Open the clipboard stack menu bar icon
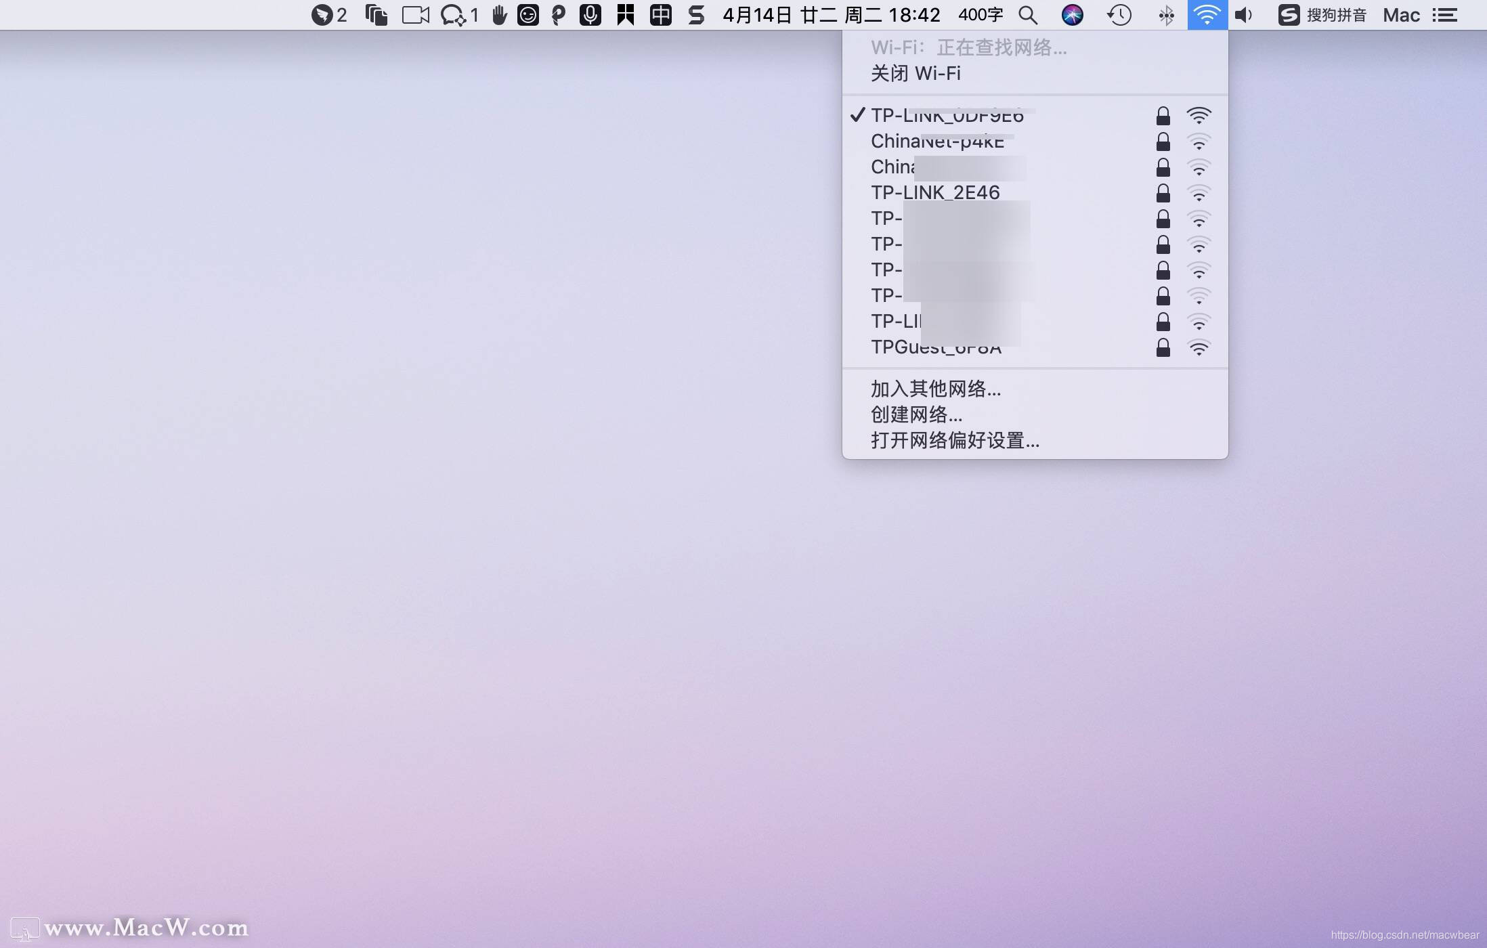 click(376, 15)
